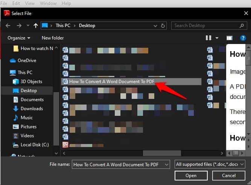
Task: Open the Window menu
Action: pyautogui.click(x=48, y=3)
